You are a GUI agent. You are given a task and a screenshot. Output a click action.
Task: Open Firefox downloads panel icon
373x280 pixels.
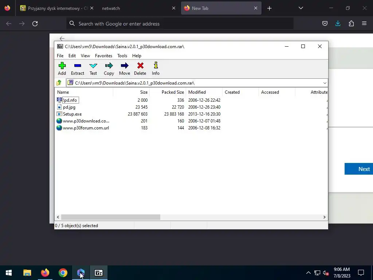(x=338, y=23)
